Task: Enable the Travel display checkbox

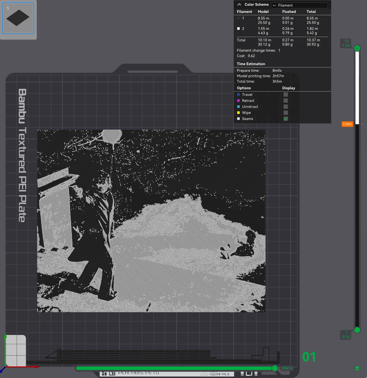Action: coord(286,95)
